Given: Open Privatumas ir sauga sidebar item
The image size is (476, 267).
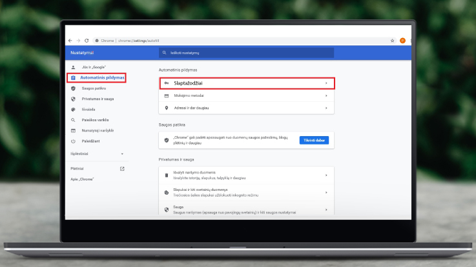Looking at the screenshot, I should [97, 99].
